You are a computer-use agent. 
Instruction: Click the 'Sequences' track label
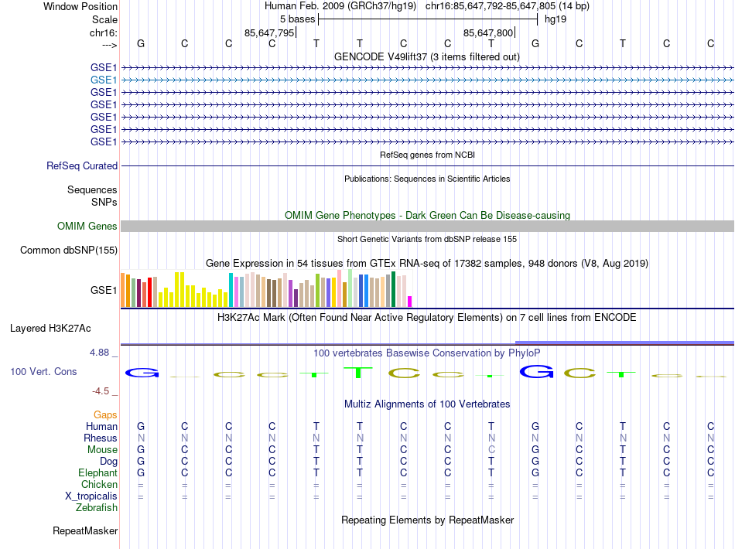pos(92,189)
